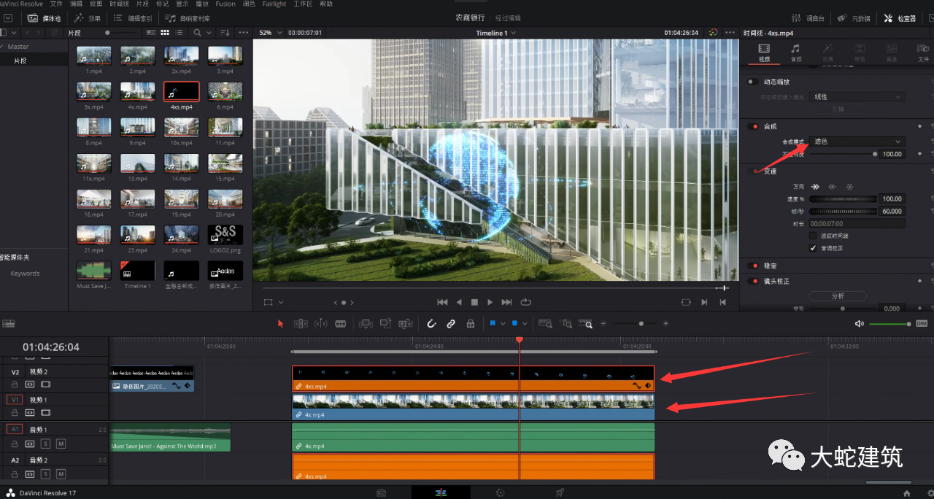Toggle the 稳定 stabilization switch
This screenshot has height=499, width=934.
[x=753, y=266]
